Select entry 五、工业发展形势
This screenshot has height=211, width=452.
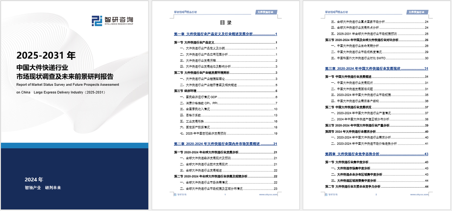[228, 121]
